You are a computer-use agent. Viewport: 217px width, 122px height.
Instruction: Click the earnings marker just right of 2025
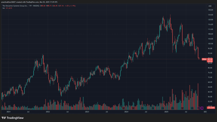(x=172, y=108)
